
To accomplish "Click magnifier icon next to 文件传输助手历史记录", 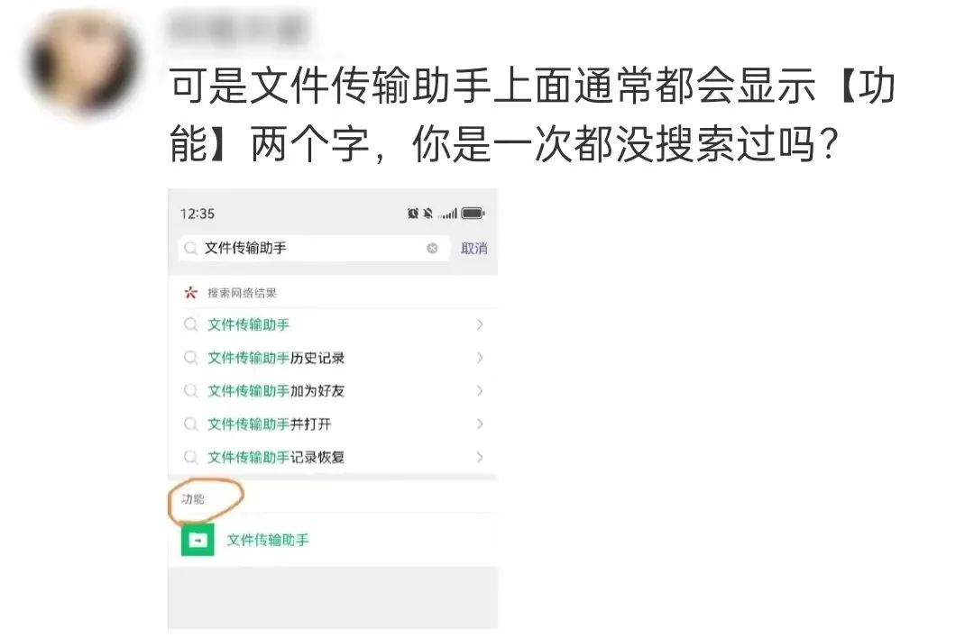I will pyautogui.click(x=190, y=358).
